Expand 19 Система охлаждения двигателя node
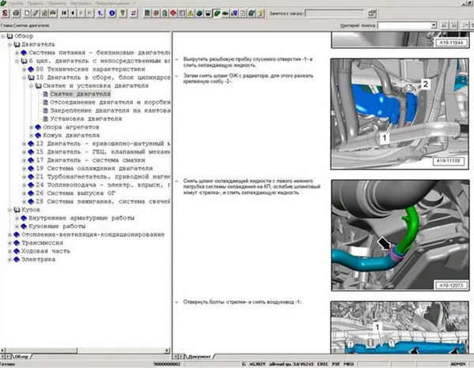The height and width of the screenshot is (368, 474). pyautogui.click(x=24, y=168)
